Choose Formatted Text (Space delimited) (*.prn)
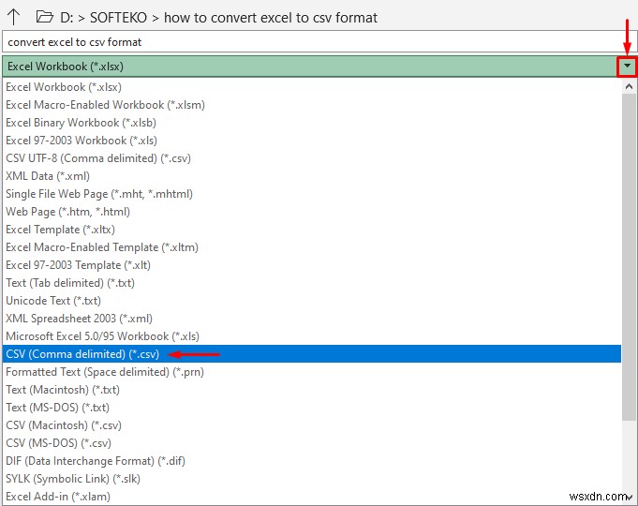This screenshot has width=638, height=506. pyautogui.click(x=312, y=372)
